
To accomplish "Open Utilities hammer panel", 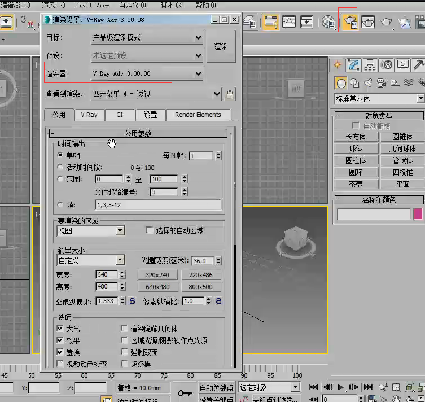I will pos(419,65).
